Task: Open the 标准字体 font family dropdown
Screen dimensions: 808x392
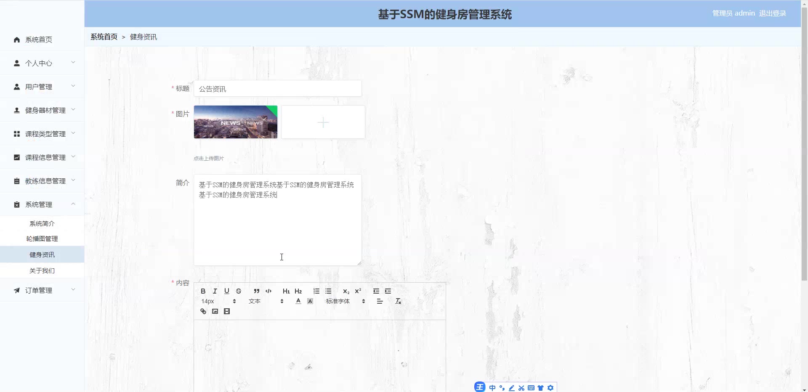Action: click(346, 301)
